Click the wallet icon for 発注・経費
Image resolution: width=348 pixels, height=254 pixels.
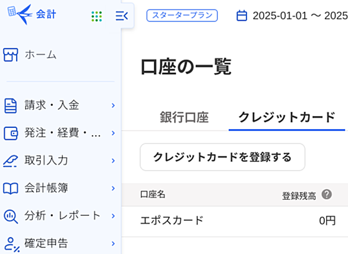tap(11, 133)
